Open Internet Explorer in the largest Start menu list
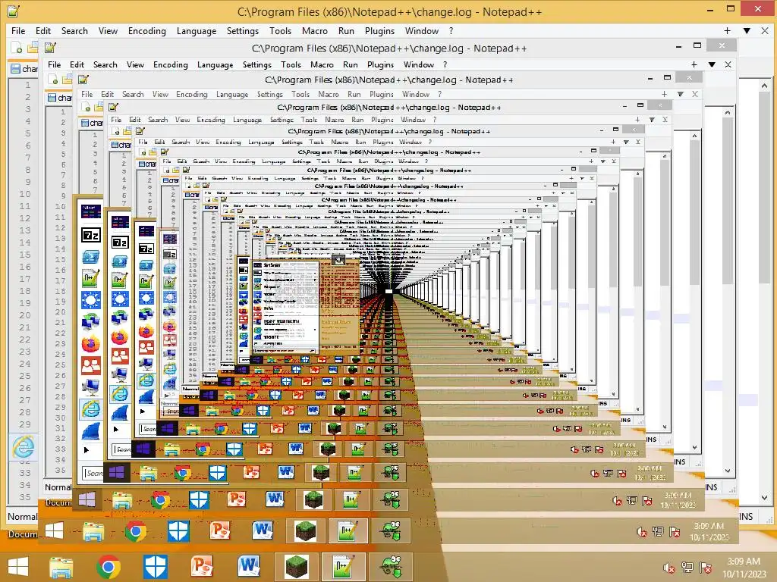 [91, 408]
